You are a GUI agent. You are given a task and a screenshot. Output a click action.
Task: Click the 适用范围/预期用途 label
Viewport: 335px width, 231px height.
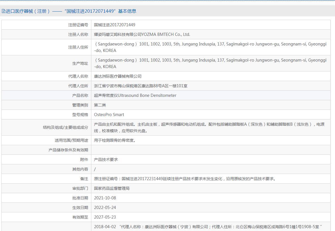71,140
